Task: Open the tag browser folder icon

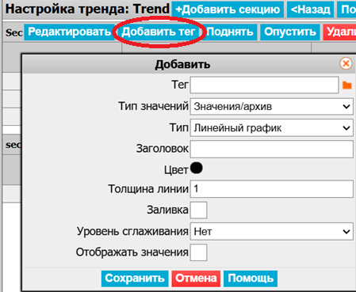Action: coord(346,85)
